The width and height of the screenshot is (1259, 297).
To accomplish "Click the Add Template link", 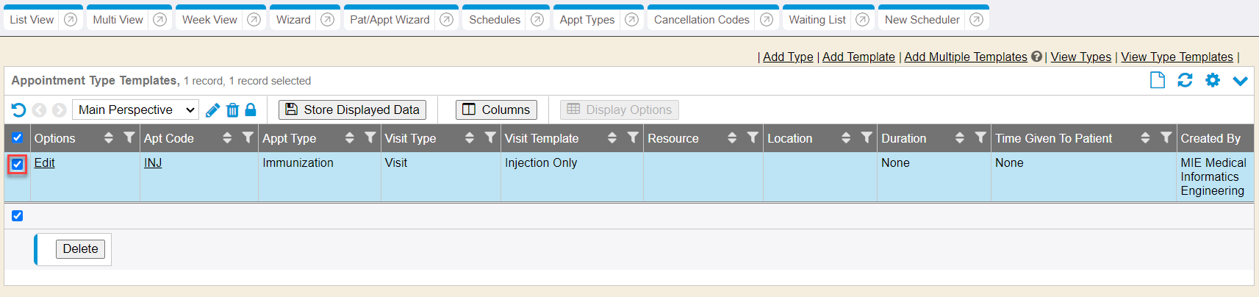I will (858, 57).
